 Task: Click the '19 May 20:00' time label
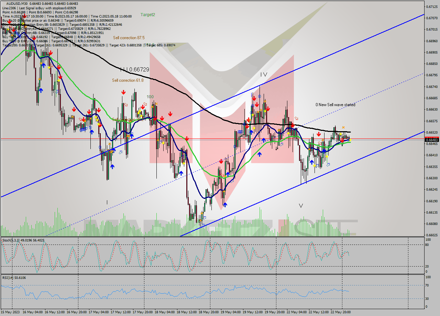point(275,312)
